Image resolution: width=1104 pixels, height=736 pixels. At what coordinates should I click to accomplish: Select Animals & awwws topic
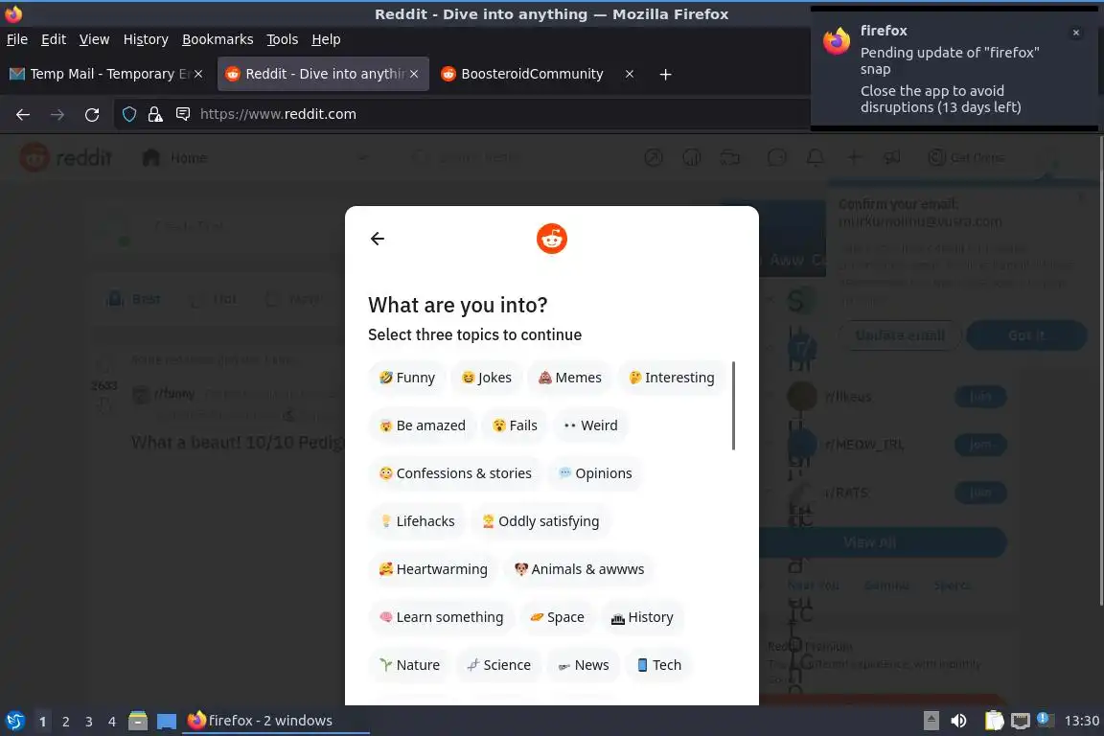click(580, 569)
